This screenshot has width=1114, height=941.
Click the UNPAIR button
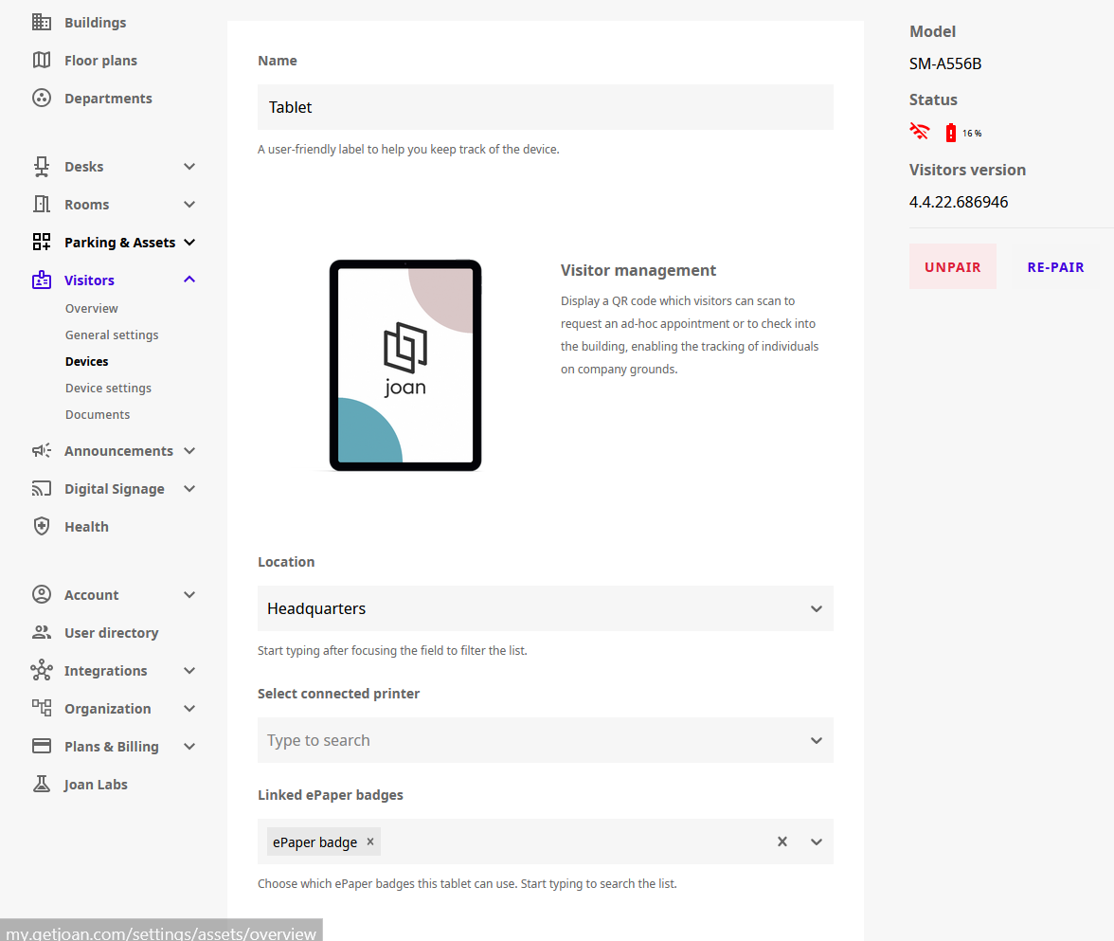952,266
